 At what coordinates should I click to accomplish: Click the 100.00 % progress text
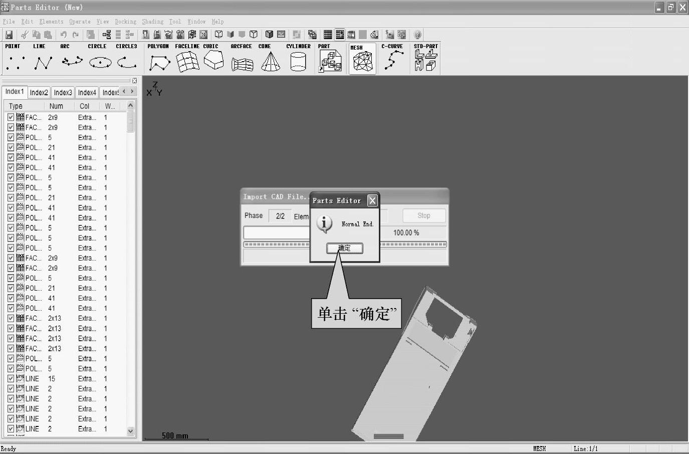point(406,233)
